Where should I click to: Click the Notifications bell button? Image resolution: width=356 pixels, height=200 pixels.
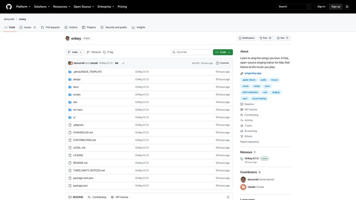pyautogui.click(x=247, y=38)
